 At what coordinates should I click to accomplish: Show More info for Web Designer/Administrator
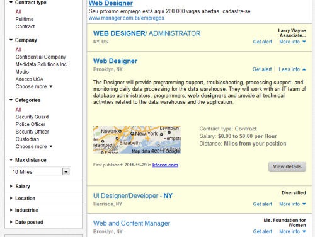pos(292,42)
